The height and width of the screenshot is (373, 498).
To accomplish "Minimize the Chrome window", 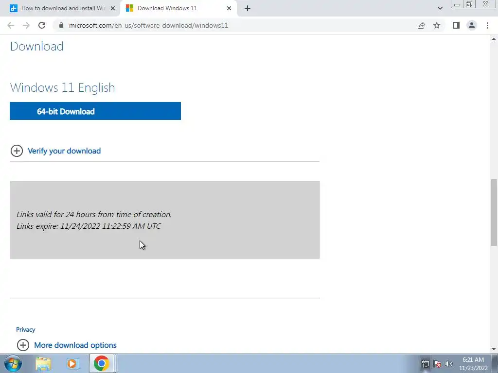I will tap(457, 4).
